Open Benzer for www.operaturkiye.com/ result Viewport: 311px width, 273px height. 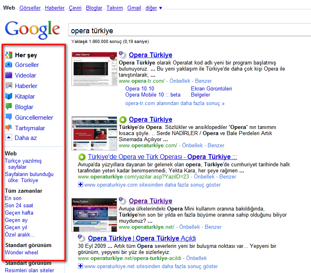pyautogui.click(x=216, y=146)
